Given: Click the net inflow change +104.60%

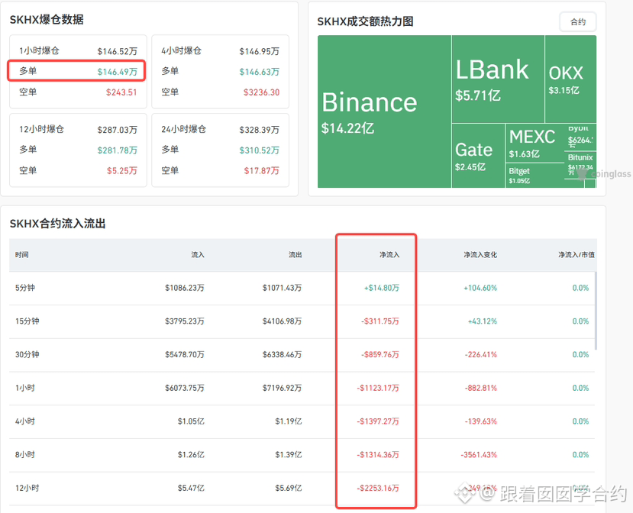Looking at the screenshot, I should coord(480,288).
